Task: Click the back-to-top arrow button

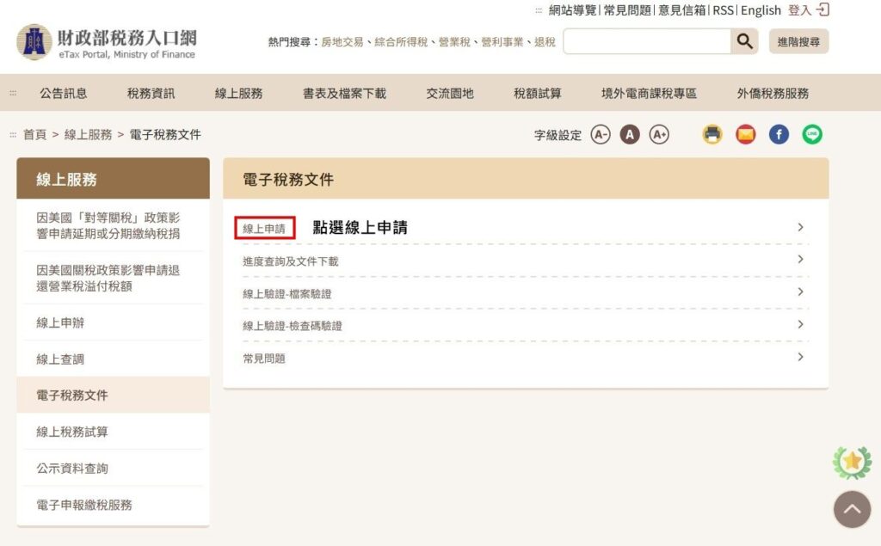Action: [x=852, y=510]
